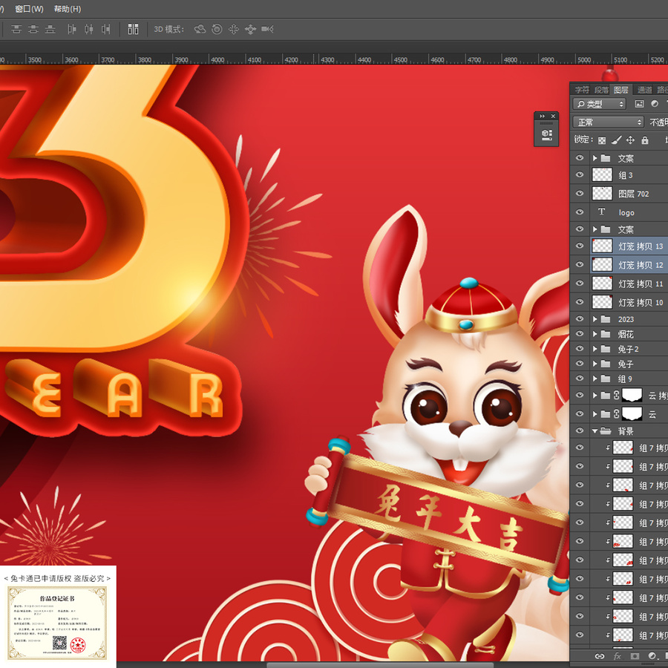The image size is (668, 668).
Task: Open the 类型 layer filter dropdown
Action: (599, 104)
